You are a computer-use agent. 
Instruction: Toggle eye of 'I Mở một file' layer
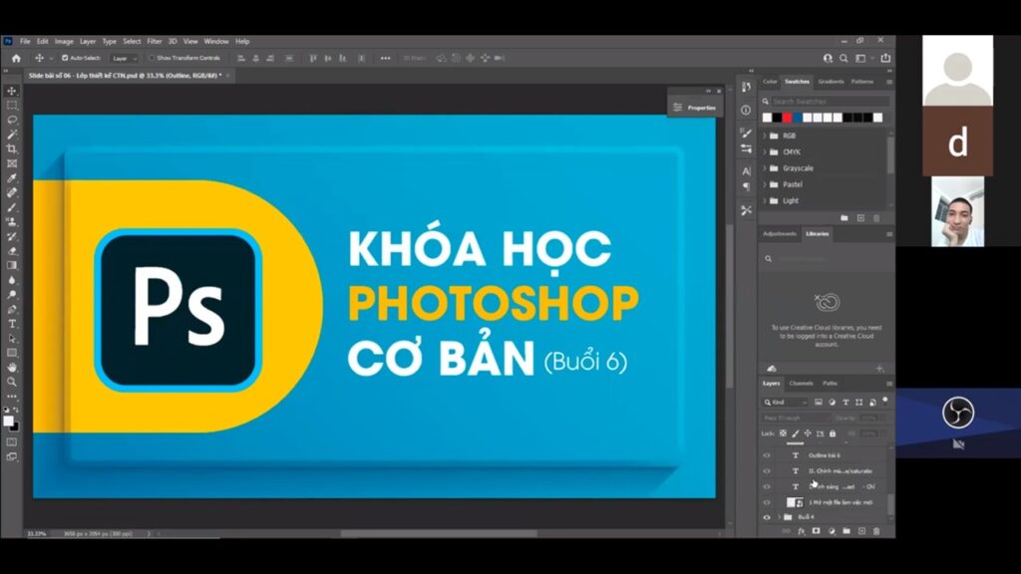point(767,502)
